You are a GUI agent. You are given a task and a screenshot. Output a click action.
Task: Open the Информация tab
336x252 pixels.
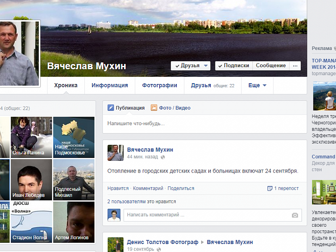coord(110,85)
